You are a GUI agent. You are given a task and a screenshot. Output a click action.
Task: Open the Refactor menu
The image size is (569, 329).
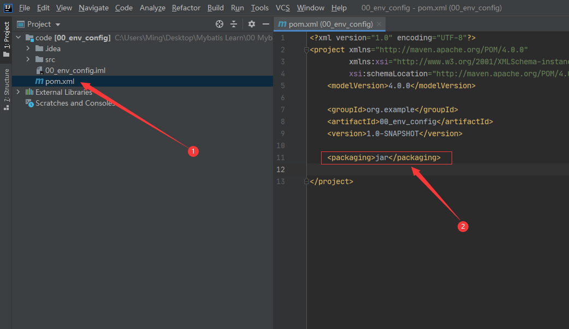pos(186,8)
